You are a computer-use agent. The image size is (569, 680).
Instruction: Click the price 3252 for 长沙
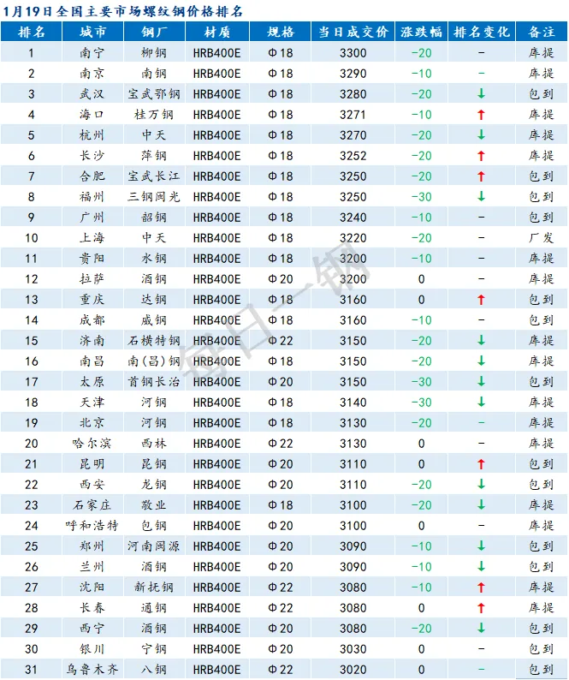(353, 156)
